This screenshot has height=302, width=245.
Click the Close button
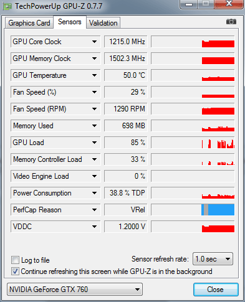[x=216, y=290]
